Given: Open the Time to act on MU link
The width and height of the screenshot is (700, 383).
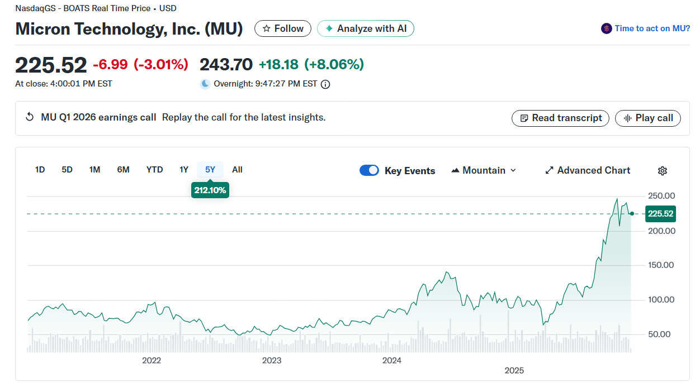Looking at the screenshot, I should [652, 28].
